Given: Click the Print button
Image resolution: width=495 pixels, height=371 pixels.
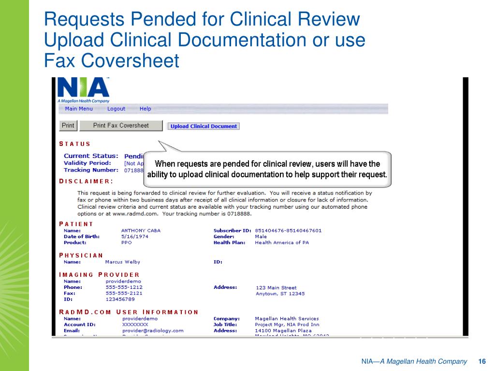Looking at the screenshot, I should point(68,126).
